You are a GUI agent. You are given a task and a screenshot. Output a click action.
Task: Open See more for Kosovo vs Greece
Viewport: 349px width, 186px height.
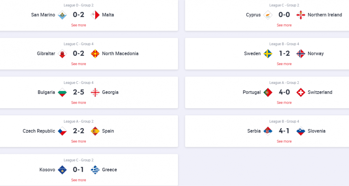click(79, 180)
